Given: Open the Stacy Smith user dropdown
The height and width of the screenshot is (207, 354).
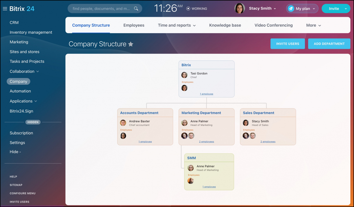Looking at the screenshot, I should 275,9.
